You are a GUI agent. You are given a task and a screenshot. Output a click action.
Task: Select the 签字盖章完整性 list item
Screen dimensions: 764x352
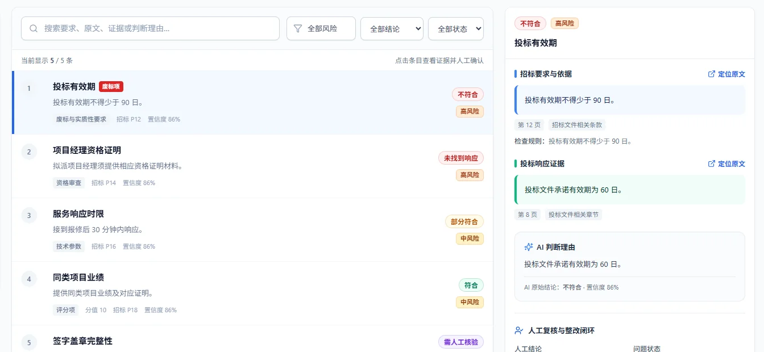[252, 339]
